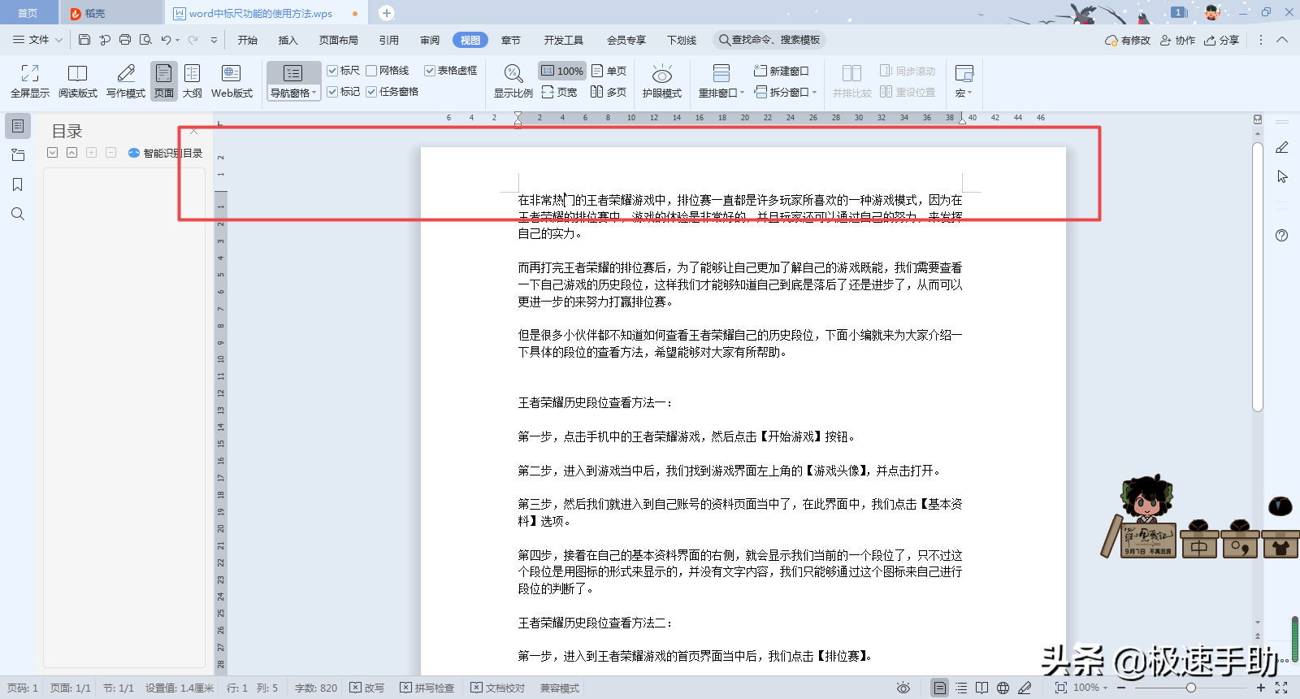This screenshot has width=1300, height=699.
Task: Choose 单页 single page view
Action: click(609, 71)
